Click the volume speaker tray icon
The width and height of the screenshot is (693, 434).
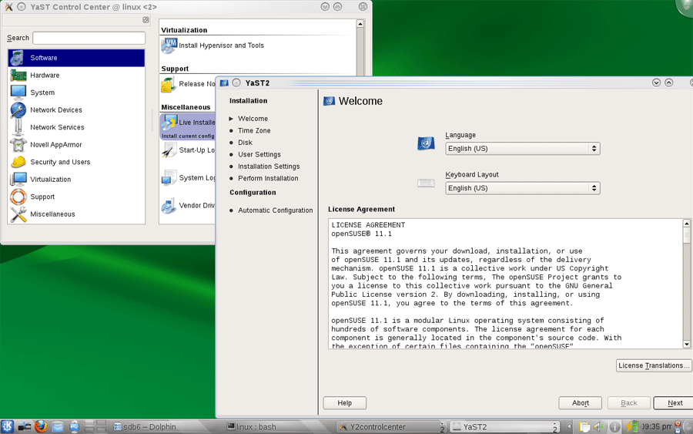(x=598, y=427)
